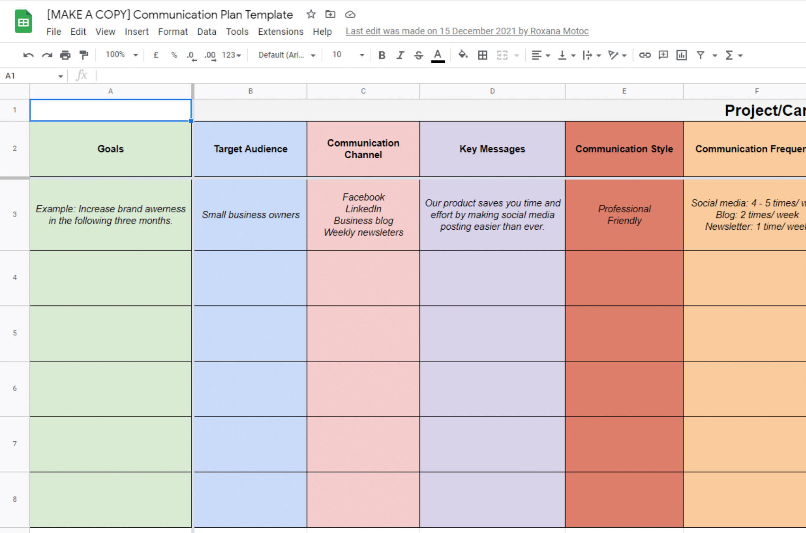
Task: Open the Format menu
Action: (173, 31)
